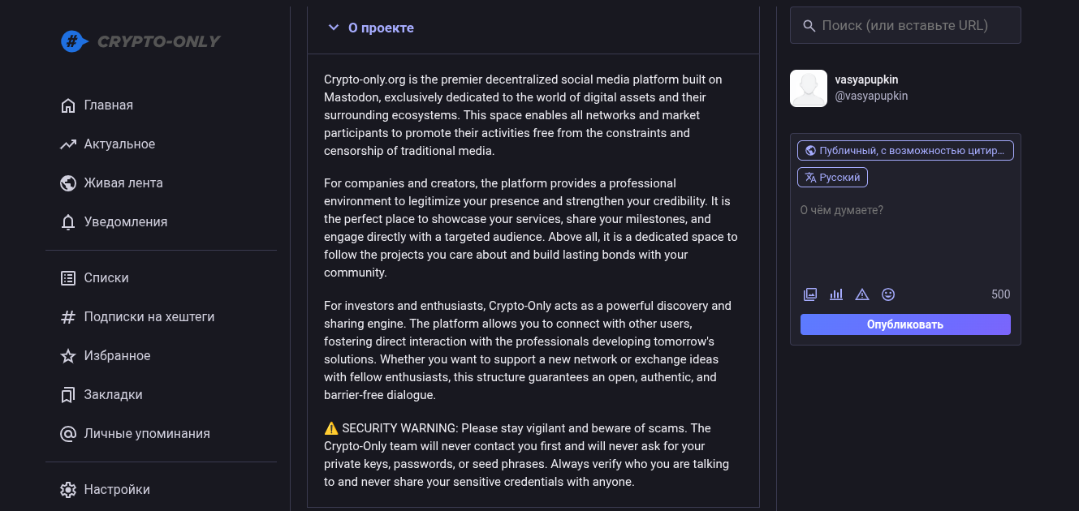Open Живая лента globe icon

pos(68,183)
